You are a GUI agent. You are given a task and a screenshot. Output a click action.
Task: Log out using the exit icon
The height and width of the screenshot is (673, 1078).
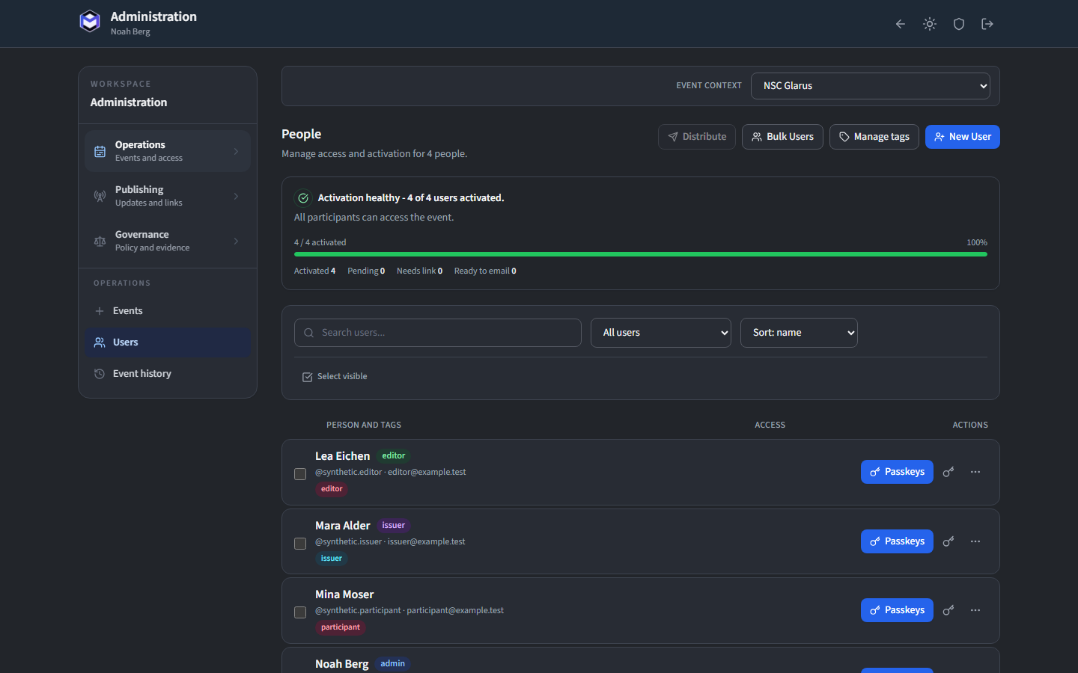coord(987,24)
